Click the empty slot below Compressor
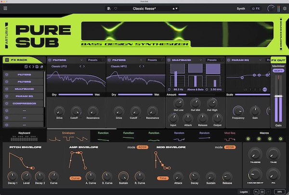Image resolution: width=289 pixels, height=195 pixels. [24, 111]
